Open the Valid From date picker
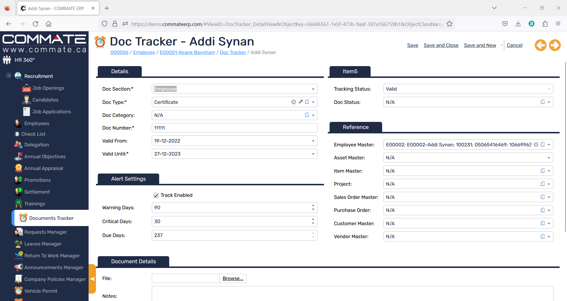 [313, 141]
